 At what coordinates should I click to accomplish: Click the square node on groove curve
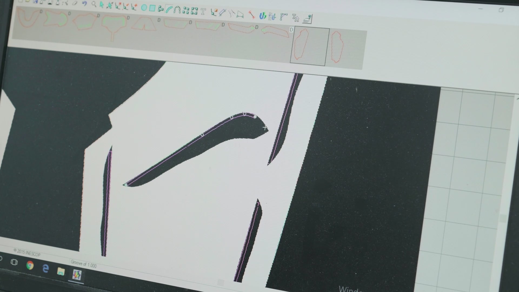(x=202, y=135)
